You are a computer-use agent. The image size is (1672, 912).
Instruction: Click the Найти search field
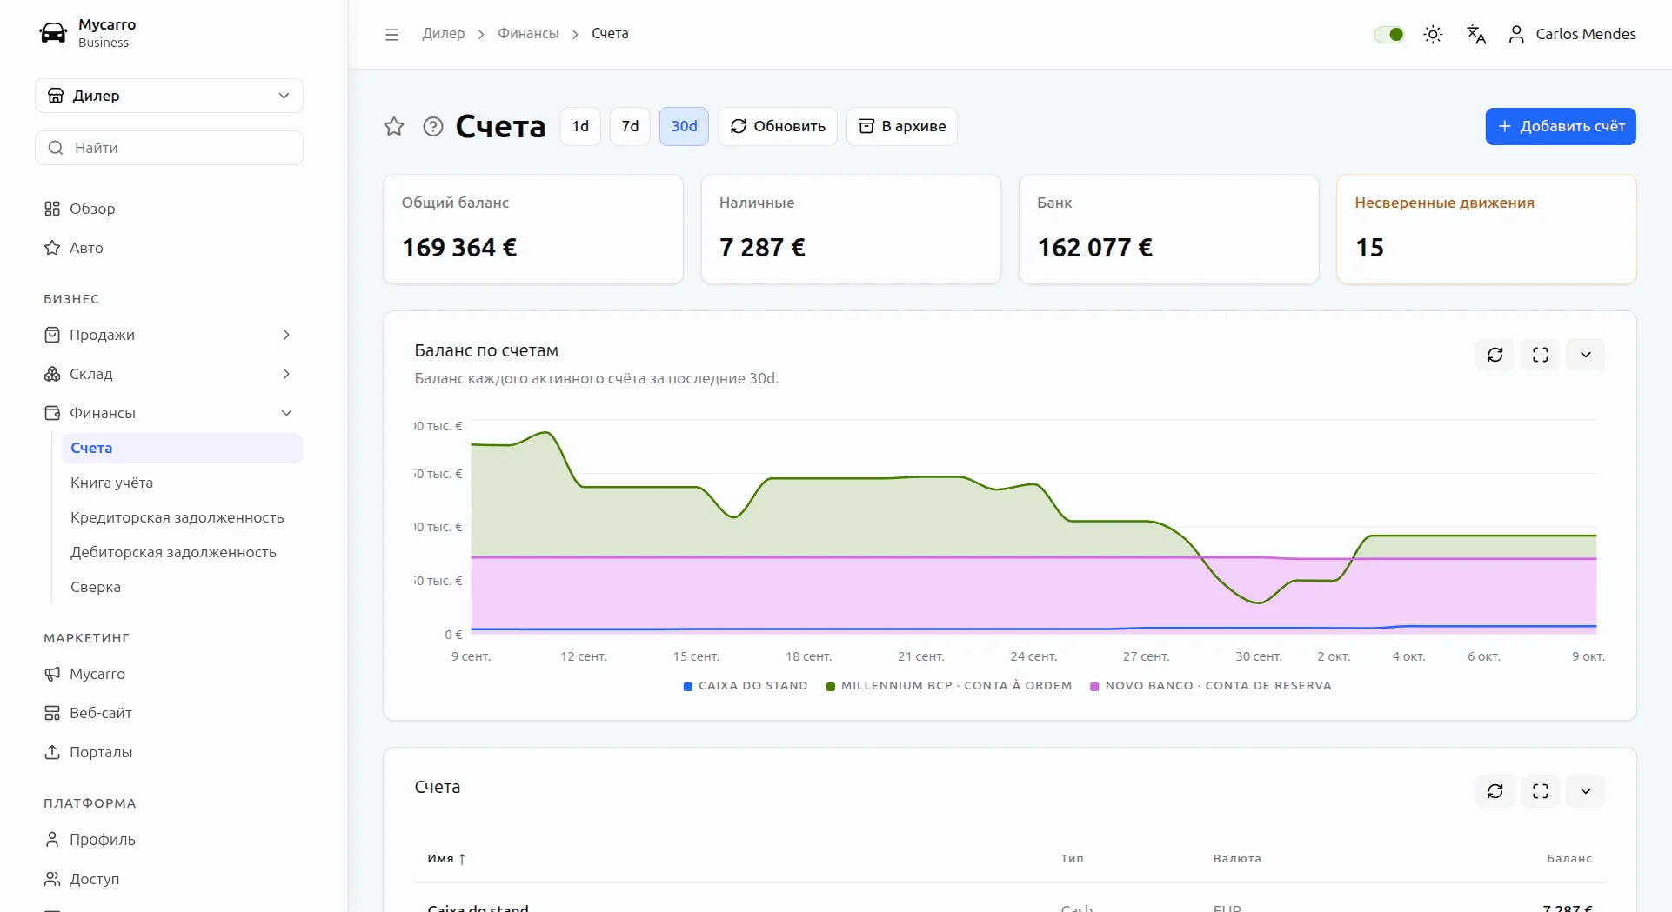(x=170, y=148)
